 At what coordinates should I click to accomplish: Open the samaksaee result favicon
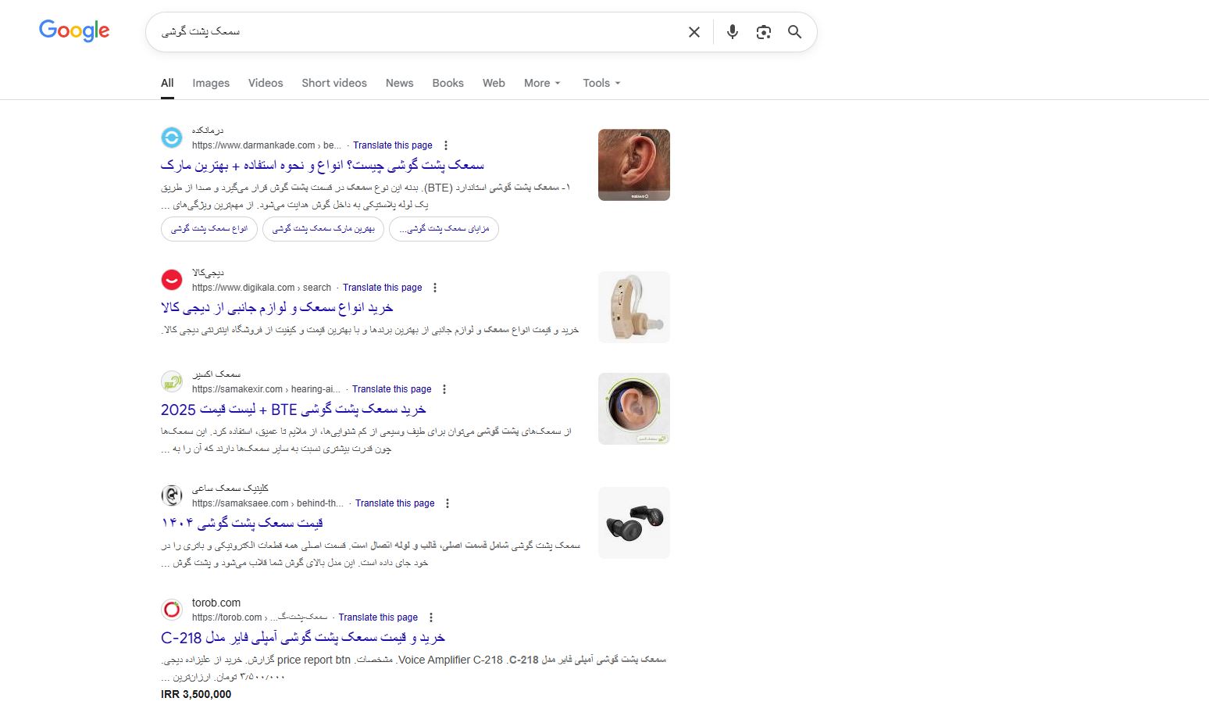pyautogui.click(x=172, y=496)
